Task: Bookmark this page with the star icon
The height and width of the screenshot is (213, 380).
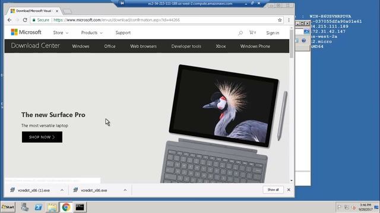Action: [280, 20]
